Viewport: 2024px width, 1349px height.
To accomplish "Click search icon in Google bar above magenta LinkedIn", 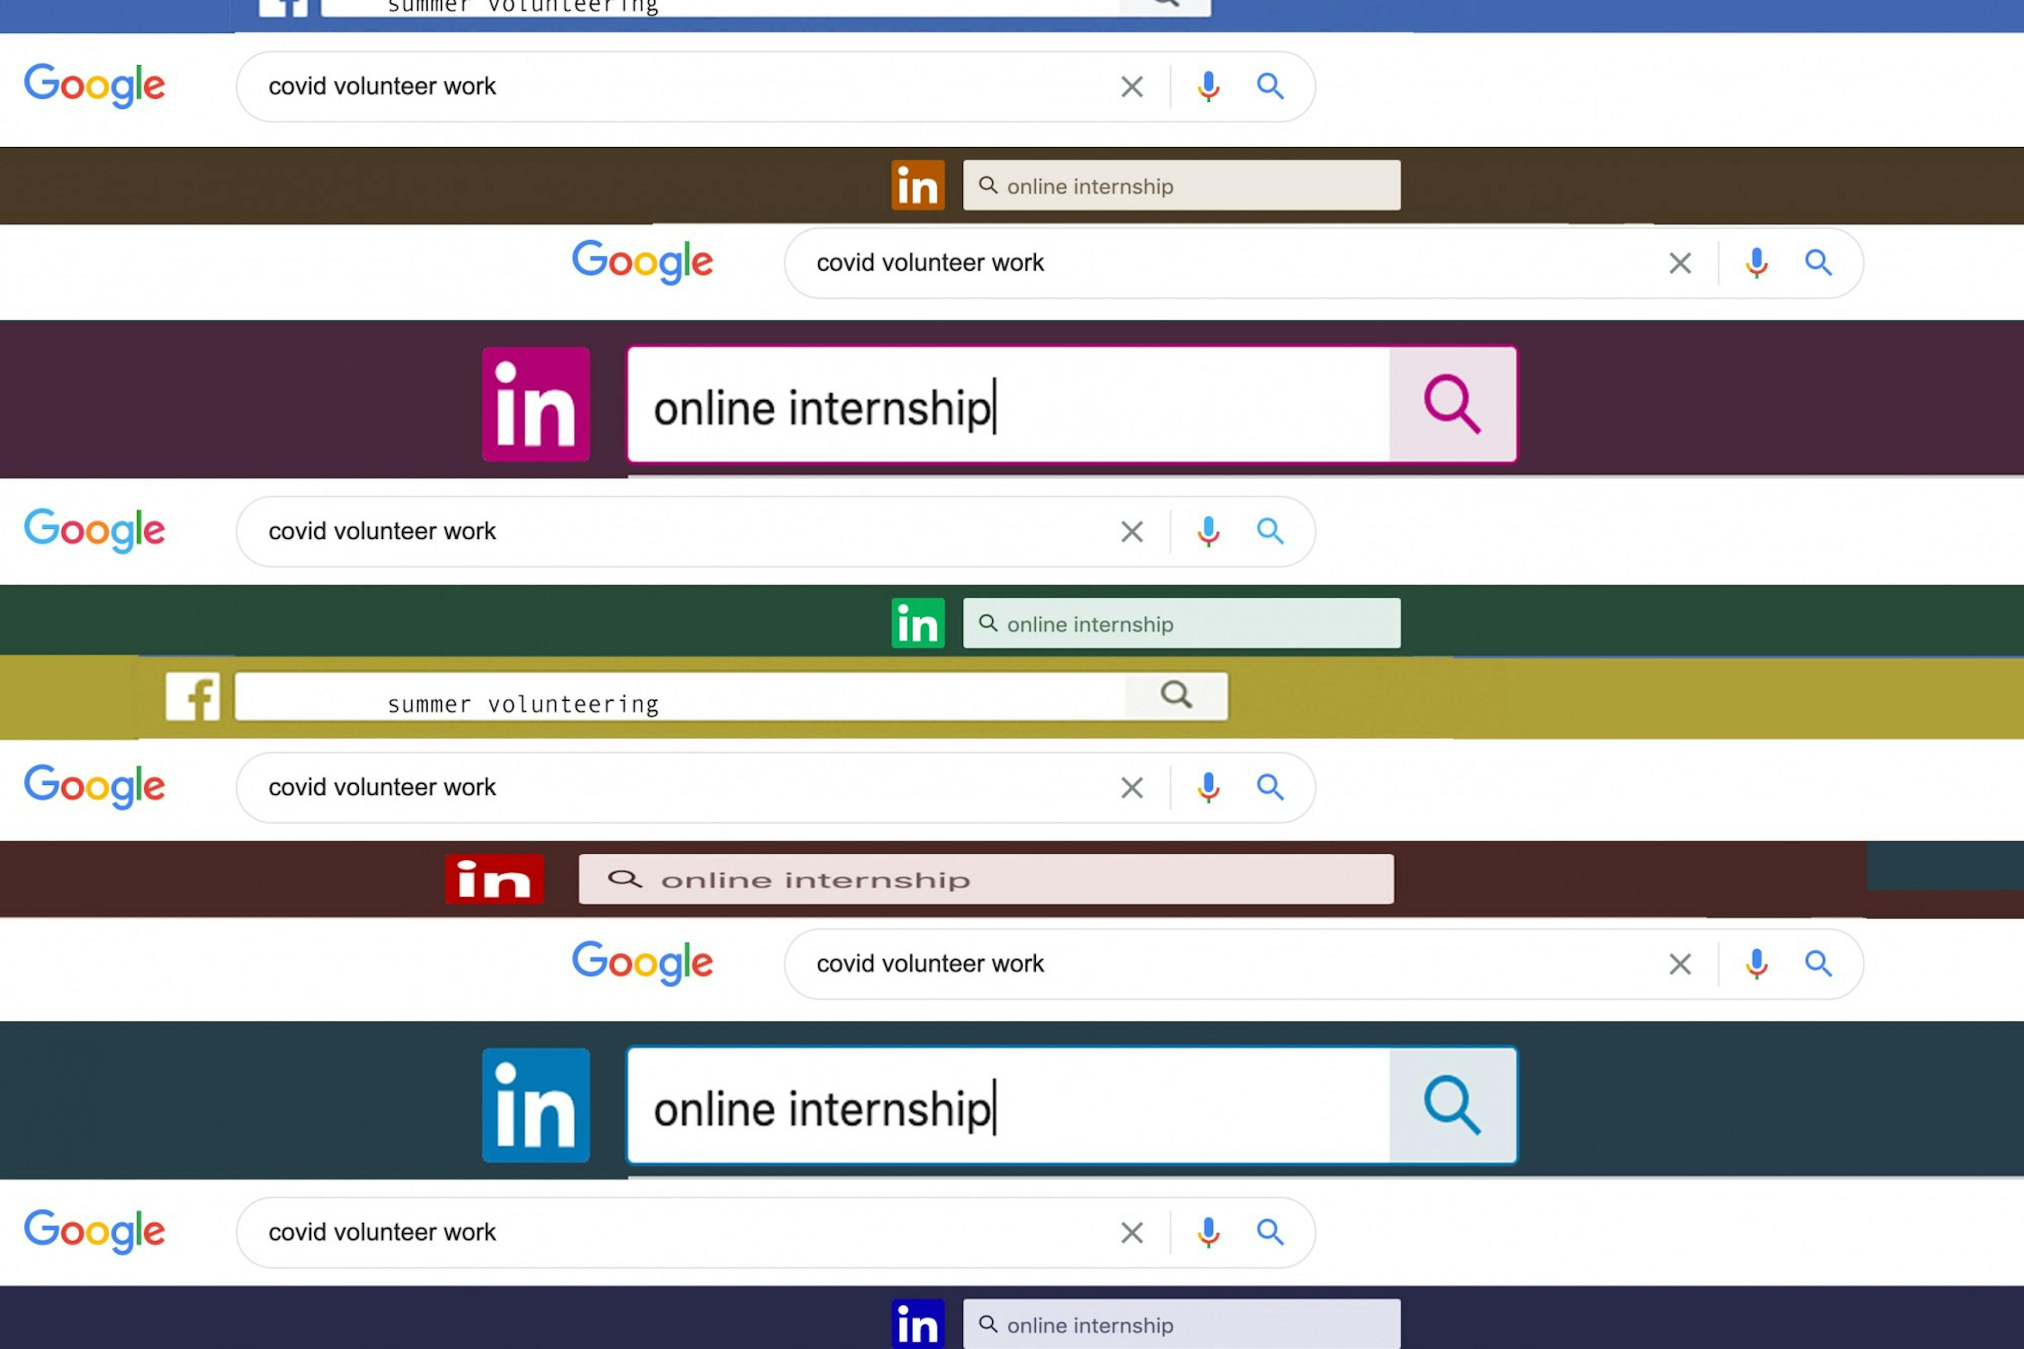I will (x=1818, y=263).
